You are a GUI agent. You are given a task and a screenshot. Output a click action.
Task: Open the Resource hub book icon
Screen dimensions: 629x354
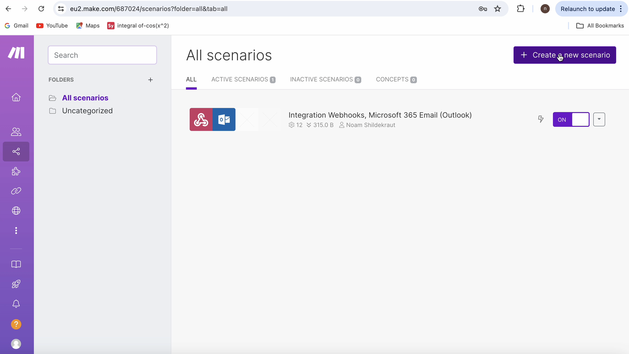click(x=16, y=264)
